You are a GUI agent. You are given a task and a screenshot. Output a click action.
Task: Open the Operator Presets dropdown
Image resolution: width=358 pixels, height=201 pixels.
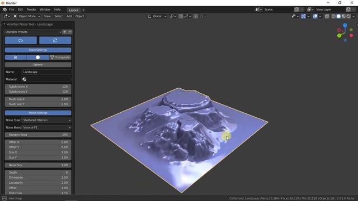[33, 32]
